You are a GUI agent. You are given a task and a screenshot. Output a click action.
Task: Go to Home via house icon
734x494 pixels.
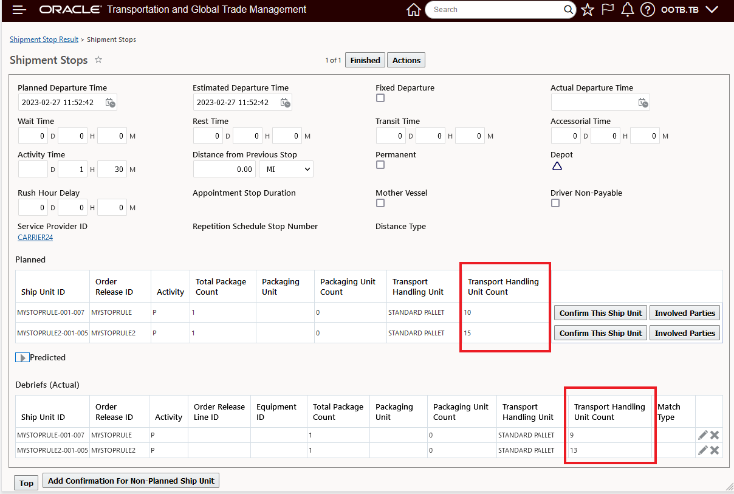coord(413,10)
